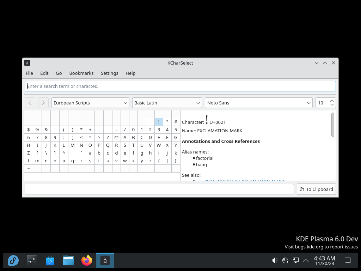The width and height of the screenshot is (361, 271).
Task: Select the tilde ~ character cell
Action: pyautogui.click(x=29, y=168)
